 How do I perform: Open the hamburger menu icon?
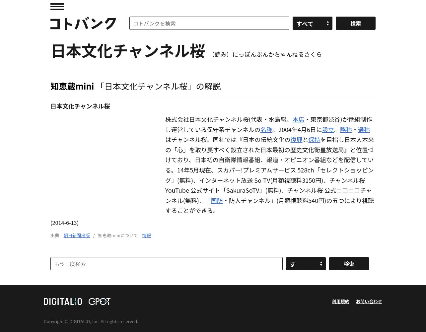click(57, 7)
